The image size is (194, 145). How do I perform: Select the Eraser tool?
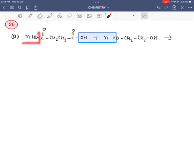pos(40,16)
